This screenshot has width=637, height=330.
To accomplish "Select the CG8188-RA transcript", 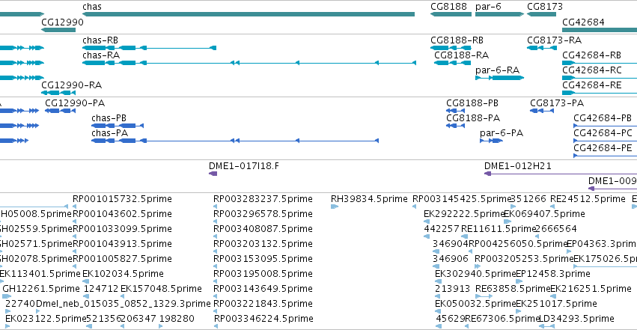I will pos(453,63).
